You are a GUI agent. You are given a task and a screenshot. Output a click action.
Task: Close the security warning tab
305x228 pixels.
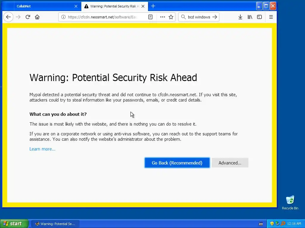pos(143,6)
